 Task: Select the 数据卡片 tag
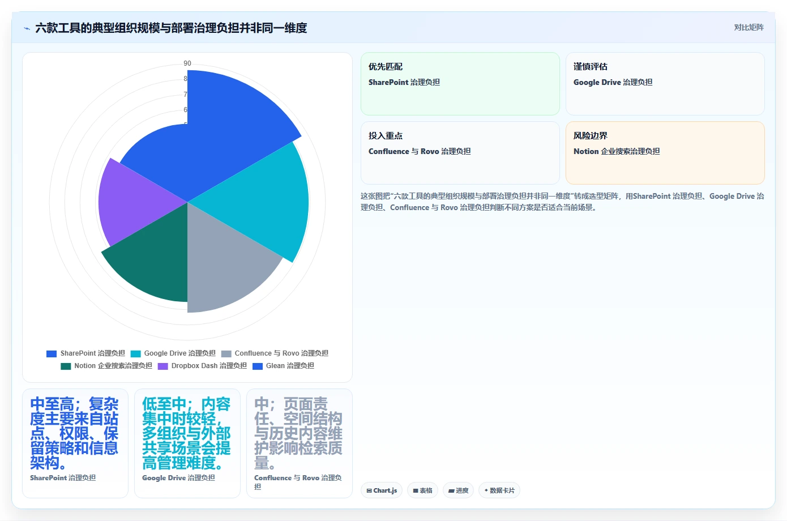point(499,490)
